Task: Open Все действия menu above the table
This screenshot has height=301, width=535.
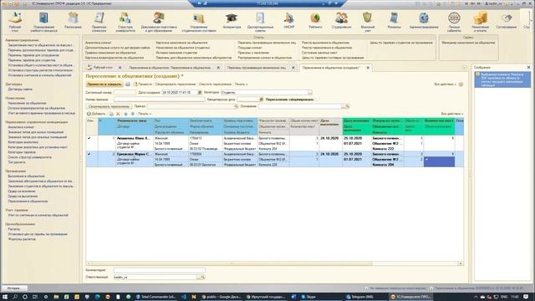Action: tap(452, 114)
